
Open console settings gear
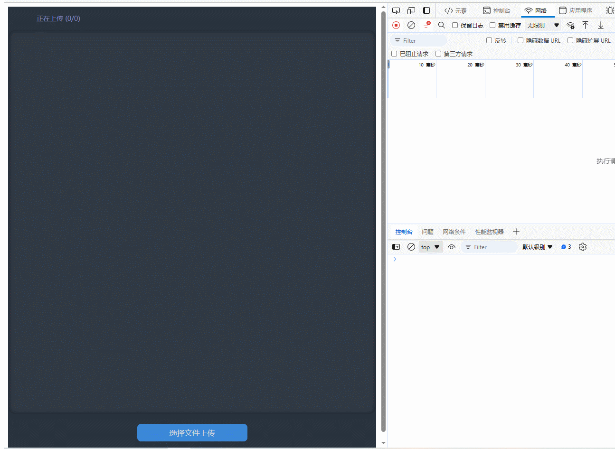click(x=583, y=247)
